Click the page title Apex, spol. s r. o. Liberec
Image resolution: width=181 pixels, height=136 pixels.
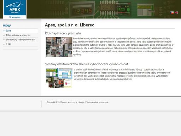[69, 25]
